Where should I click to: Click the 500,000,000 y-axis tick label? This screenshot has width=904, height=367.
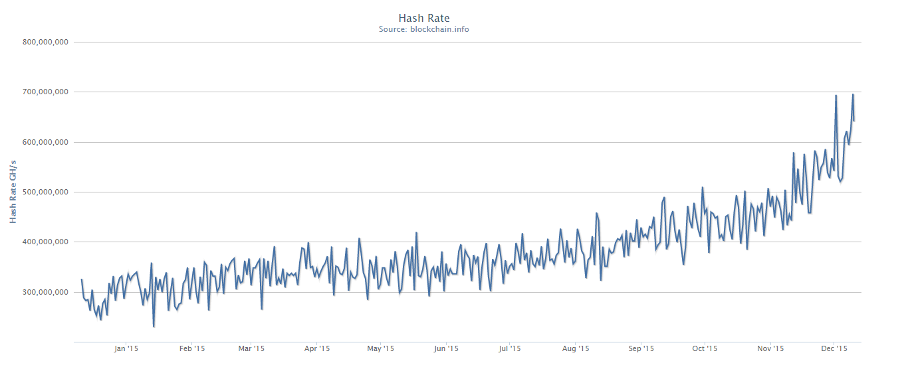[45, 192]
